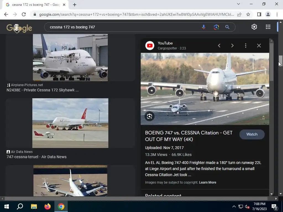View site information padlock icon
This screenshot has height=212, width=283.
pos(35,14)
